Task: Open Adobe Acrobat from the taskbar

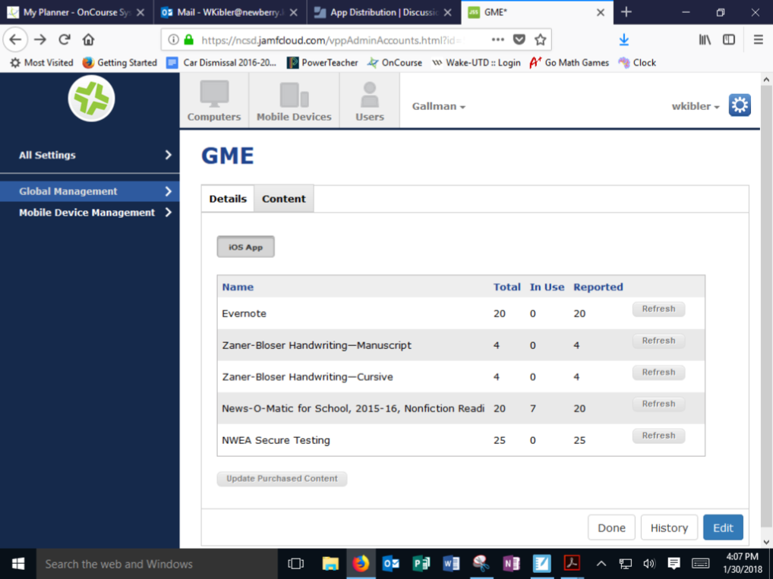Action: pyautogui.click(x=571, y=563)
